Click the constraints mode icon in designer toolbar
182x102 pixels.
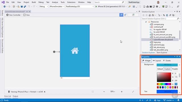click(x=125, y=15)
